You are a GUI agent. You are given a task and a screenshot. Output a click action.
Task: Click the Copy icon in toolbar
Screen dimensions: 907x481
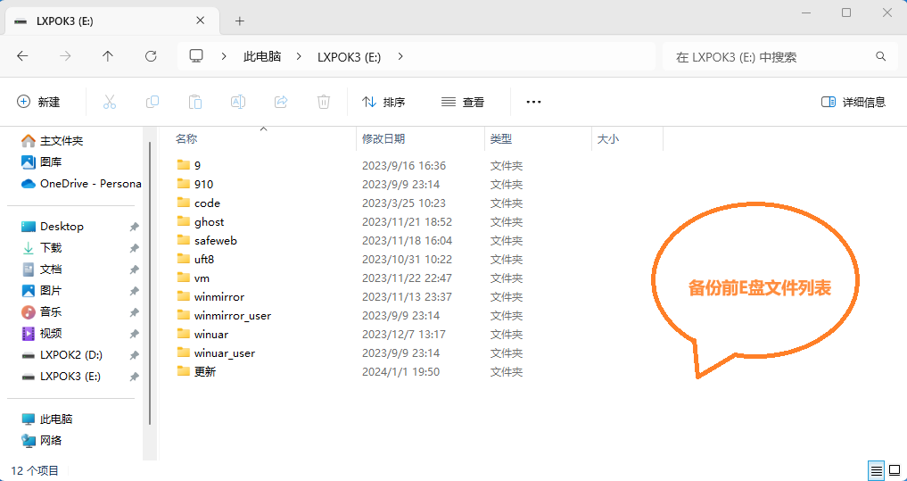(153, 102)
